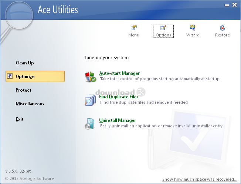This screenshot has width=241, height=184.
Task: Open the Options notepad icon
Action: tap(163, 28)
